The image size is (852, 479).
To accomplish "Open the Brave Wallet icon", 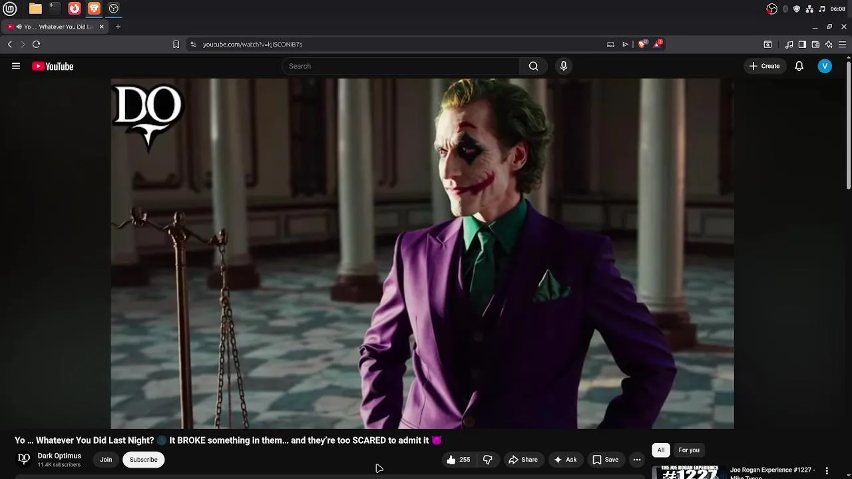I will click(815, 45).
